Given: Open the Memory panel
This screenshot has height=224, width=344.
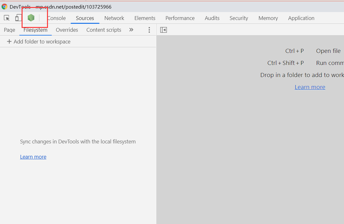Looking at the screenshot, I should point(268,18).
